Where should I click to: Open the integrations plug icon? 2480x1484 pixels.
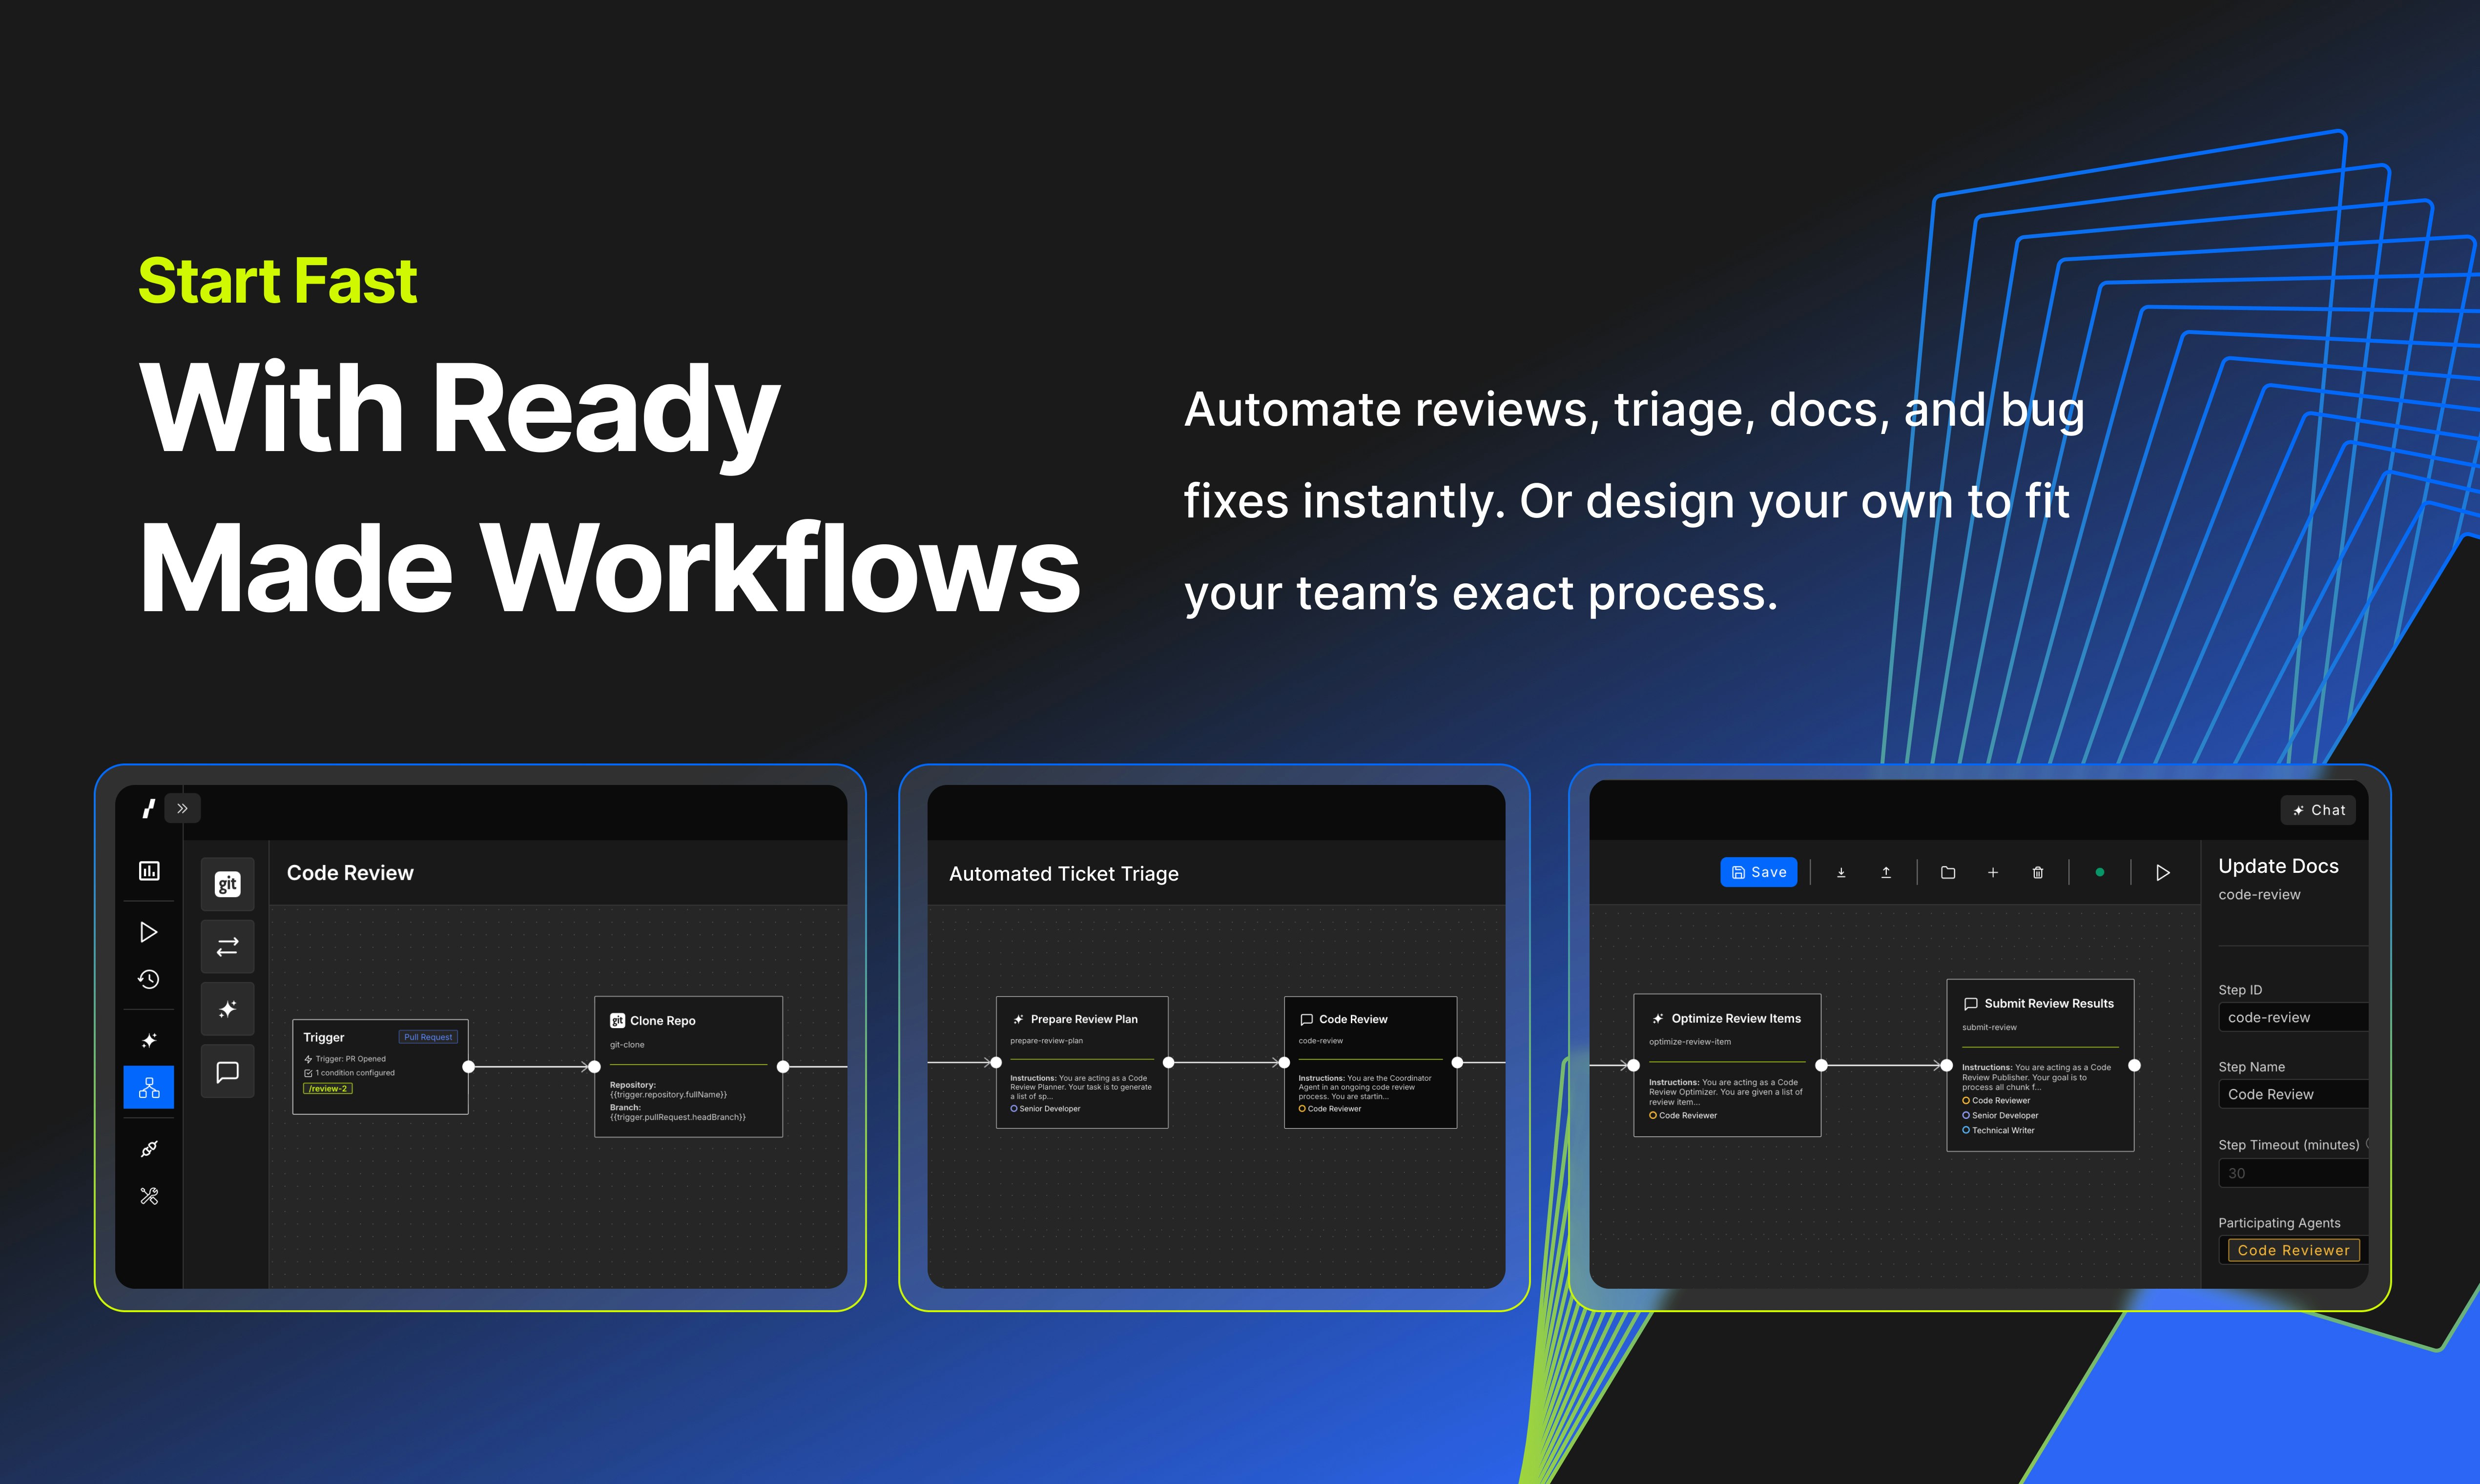click(x=149, y=1149)
